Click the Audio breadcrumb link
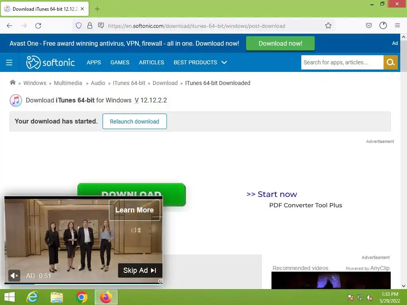This screenshot has width=407, height=305. [x=98, y=83]
